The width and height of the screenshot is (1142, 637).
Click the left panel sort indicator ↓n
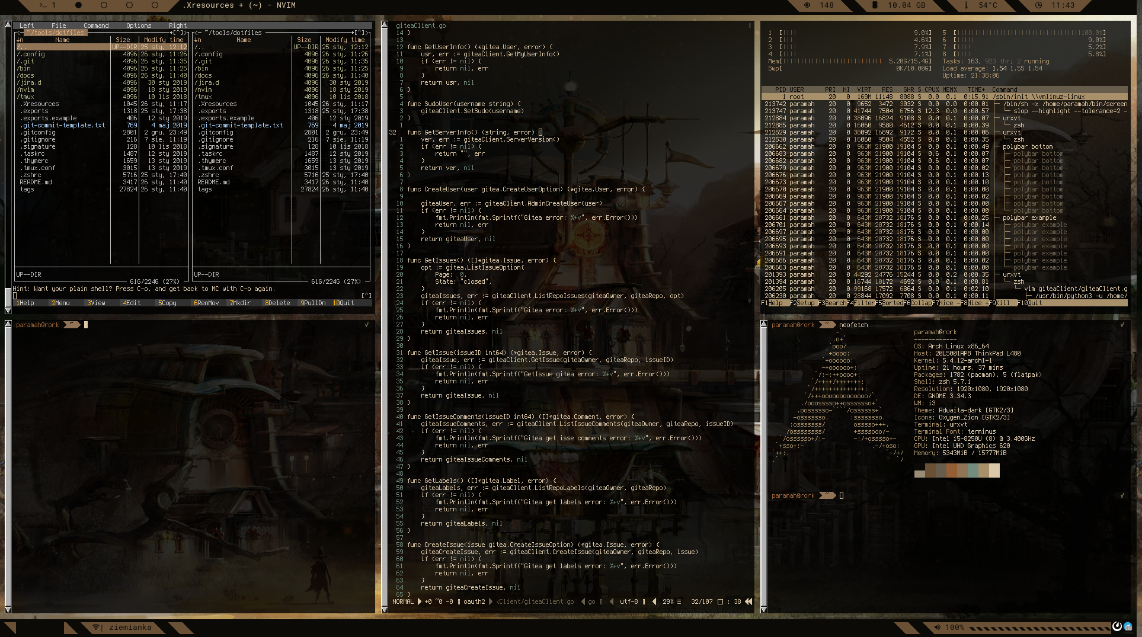click(20, 40)
